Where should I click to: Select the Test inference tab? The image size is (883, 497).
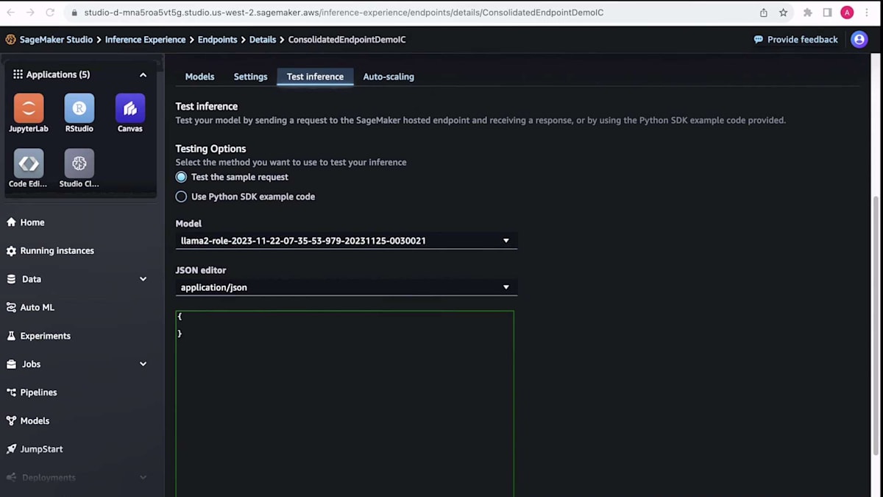pyautogui.click(x=315, y=77)
